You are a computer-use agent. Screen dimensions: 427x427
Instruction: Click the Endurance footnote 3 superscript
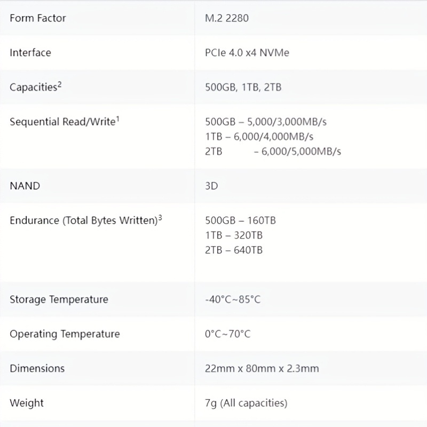coord(160,218)
